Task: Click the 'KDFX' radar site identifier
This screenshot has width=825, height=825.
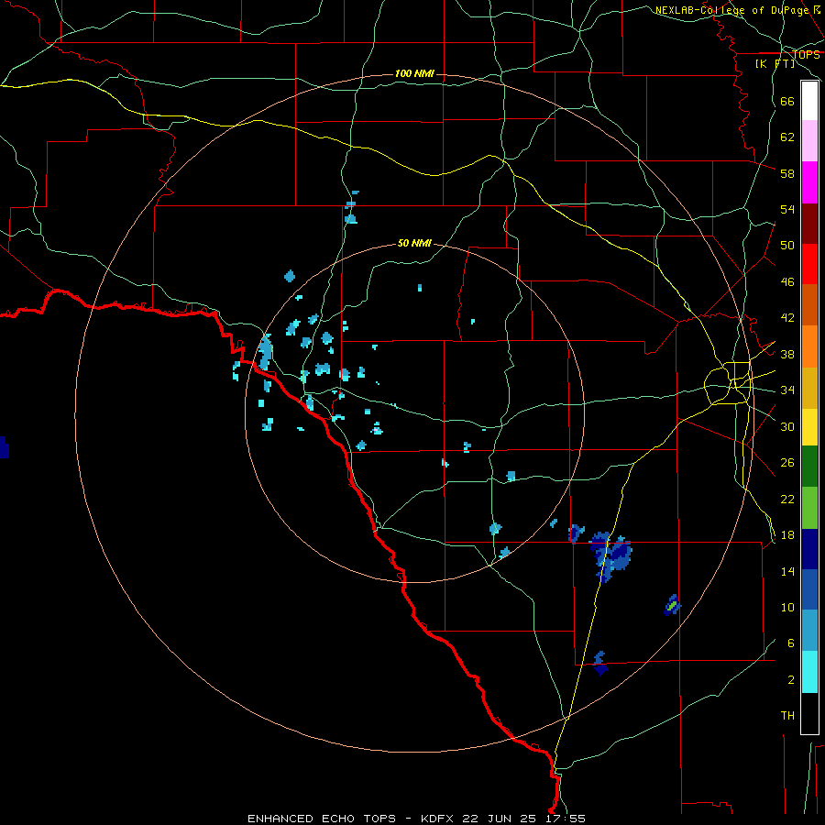Action: click(x=438, y=819)
